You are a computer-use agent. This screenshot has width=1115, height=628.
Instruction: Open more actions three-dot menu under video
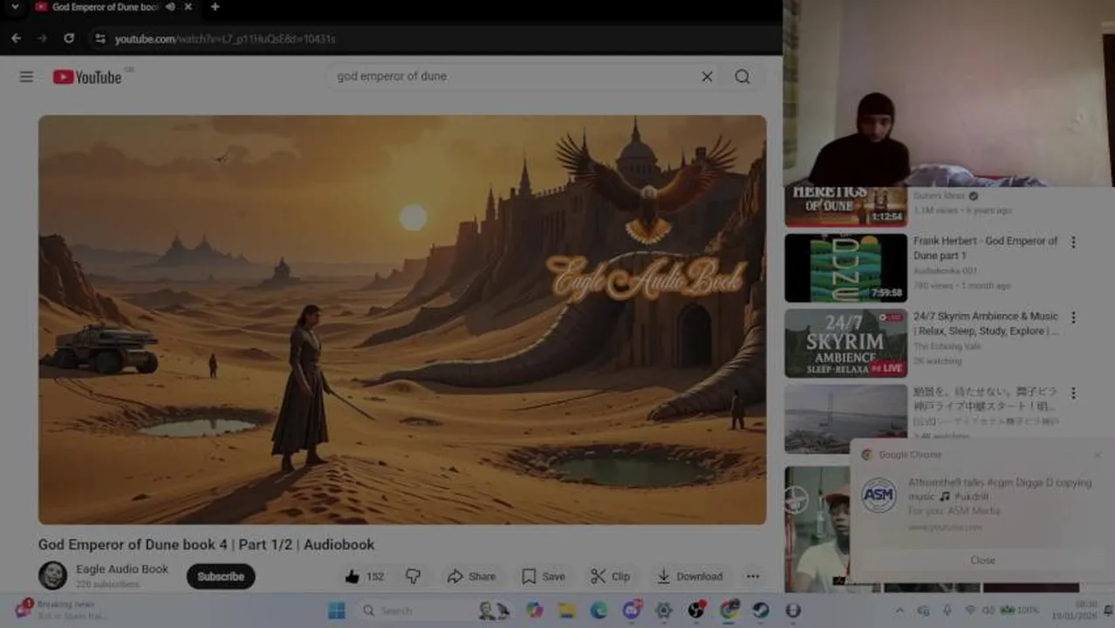[753, 577]
